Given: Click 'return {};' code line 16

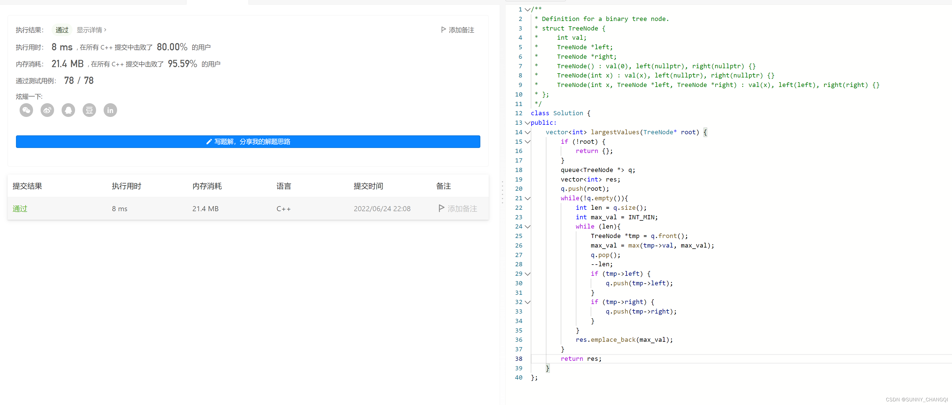Looking at the screenshot, I should coord(594,151).
